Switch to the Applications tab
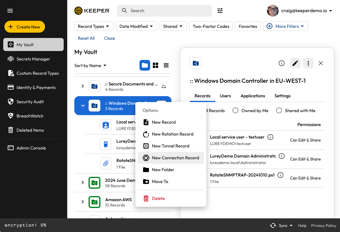The image size is (340, 232). point(253,96)
